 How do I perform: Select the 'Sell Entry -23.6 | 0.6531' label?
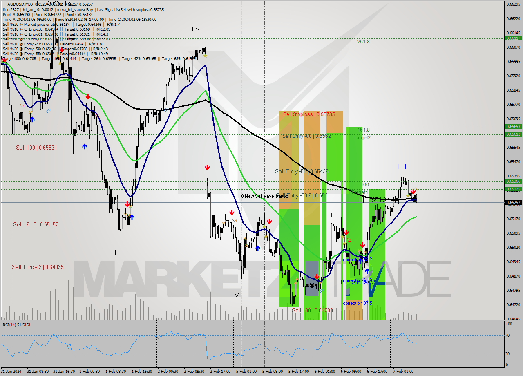point(304,196)
